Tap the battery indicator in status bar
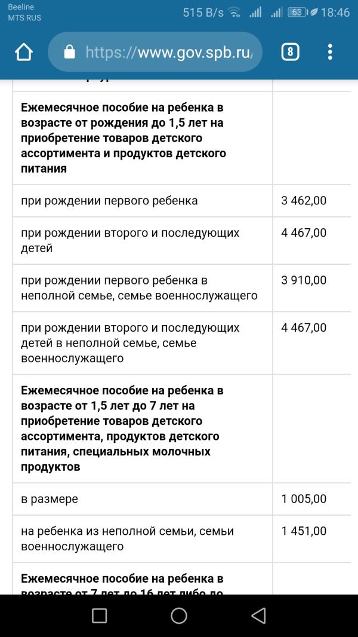The width and height of the screenshot is (358, 637). pyautogui.click(x=297, y=12)
